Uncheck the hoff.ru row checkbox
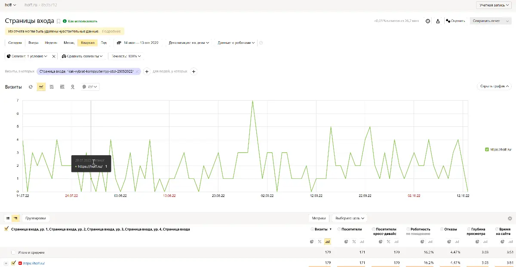 point(13,263)
